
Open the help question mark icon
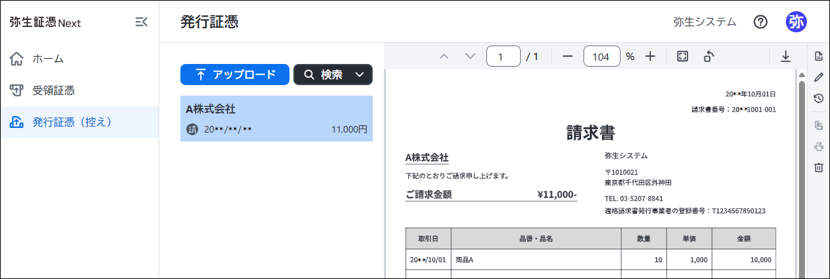click(x=761, y=22)
